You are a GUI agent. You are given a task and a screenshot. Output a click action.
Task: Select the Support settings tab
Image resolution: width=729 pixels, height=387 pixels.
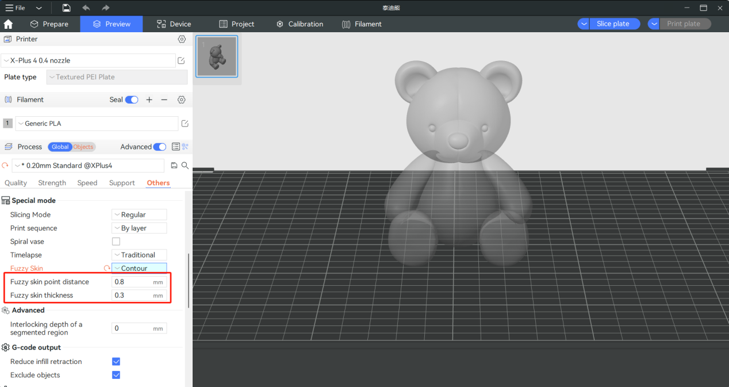122,183
